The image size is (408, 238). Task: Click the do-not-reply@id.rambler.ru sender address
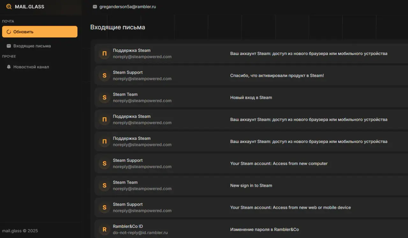[140, 233]
